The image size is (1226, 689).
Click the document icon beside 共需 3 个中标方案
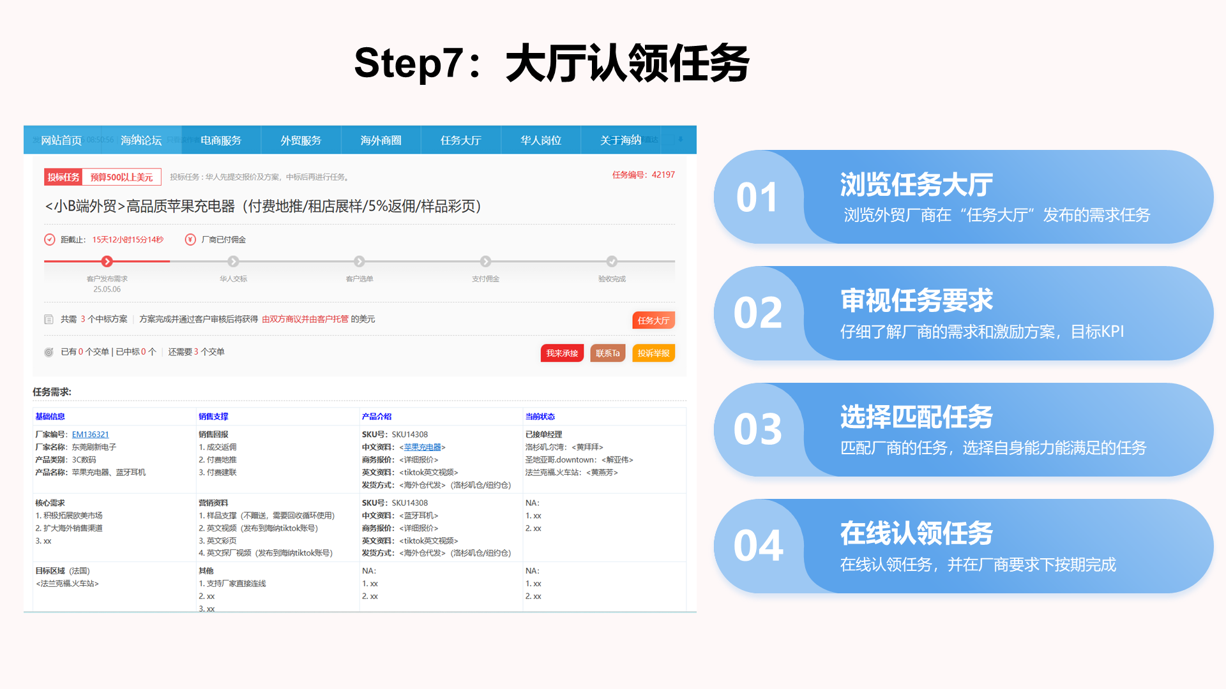tap(49, 319)
